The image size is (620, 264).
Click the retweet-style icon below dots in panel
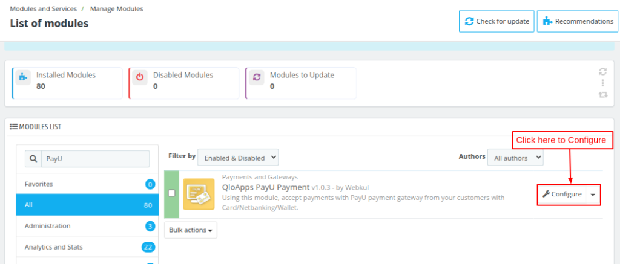coord(602,95)
